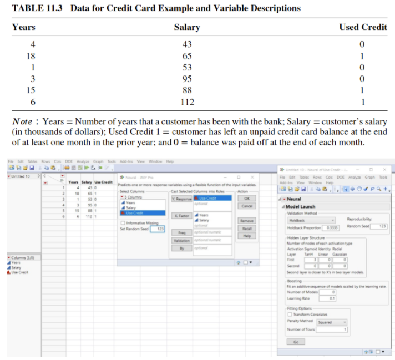Click Use Credit nominal icon in Columns panel

coord(9,272)
